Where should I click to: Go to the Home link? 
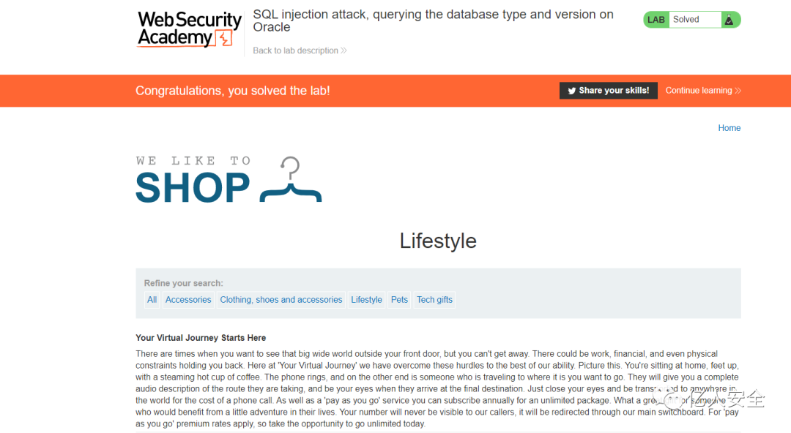point(729,128)
